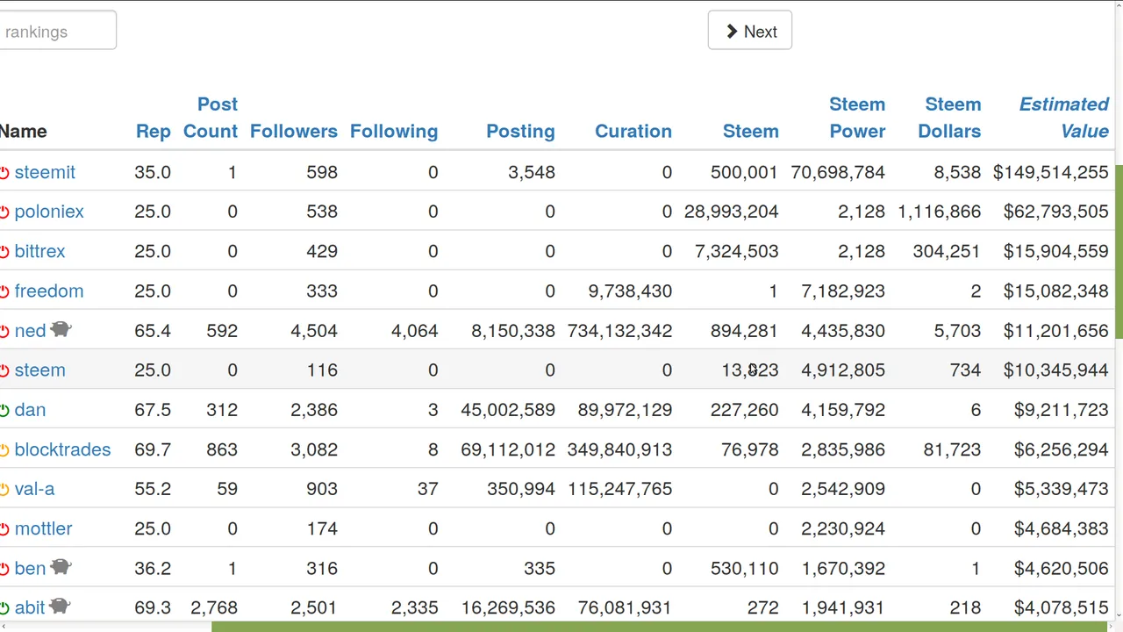The image size is (1123, 632).
Task: Open the dan account link
Action: 30,410
